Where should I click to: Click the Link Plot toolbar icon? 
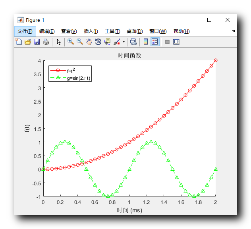tap(133, 42)
